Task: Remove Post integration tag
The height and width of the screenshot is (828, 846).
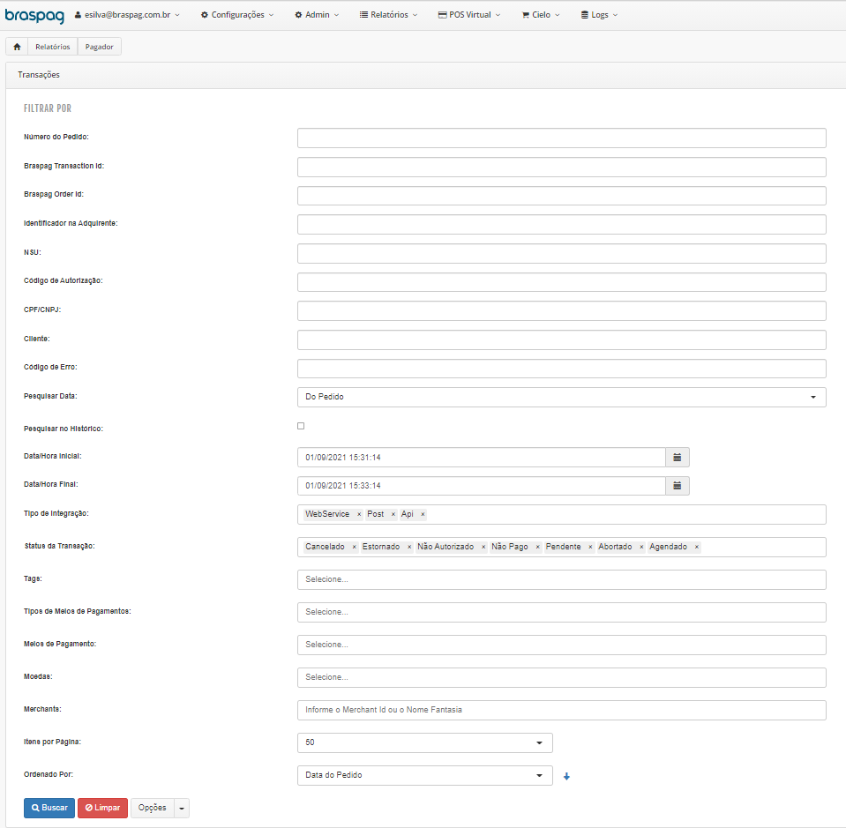Action: point(393,515)
